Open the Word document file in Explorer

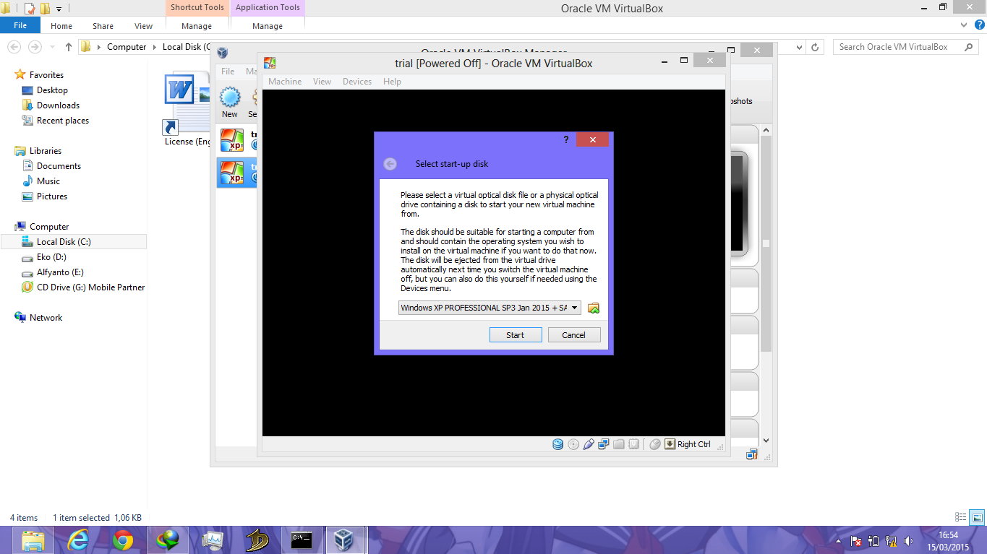coord(180,91)
